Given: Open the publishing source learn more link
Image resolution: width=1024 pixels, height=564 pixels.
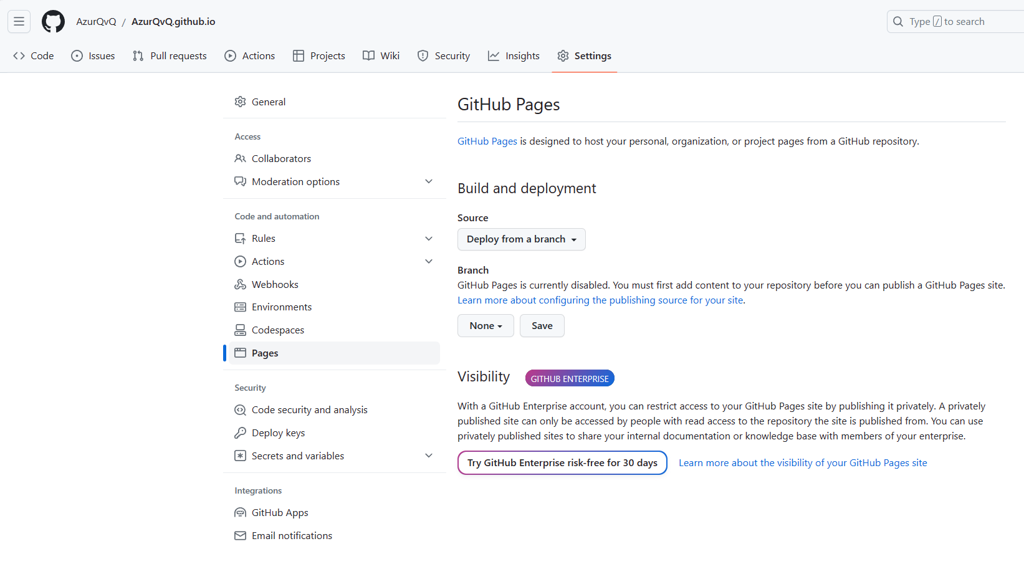Looking at the screenshot, I should (600, 300).
